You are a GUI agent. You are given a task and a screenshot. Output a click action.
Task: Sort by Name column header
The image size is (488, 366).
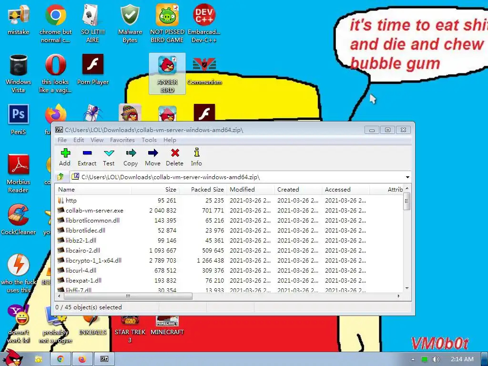coord(93,190)
